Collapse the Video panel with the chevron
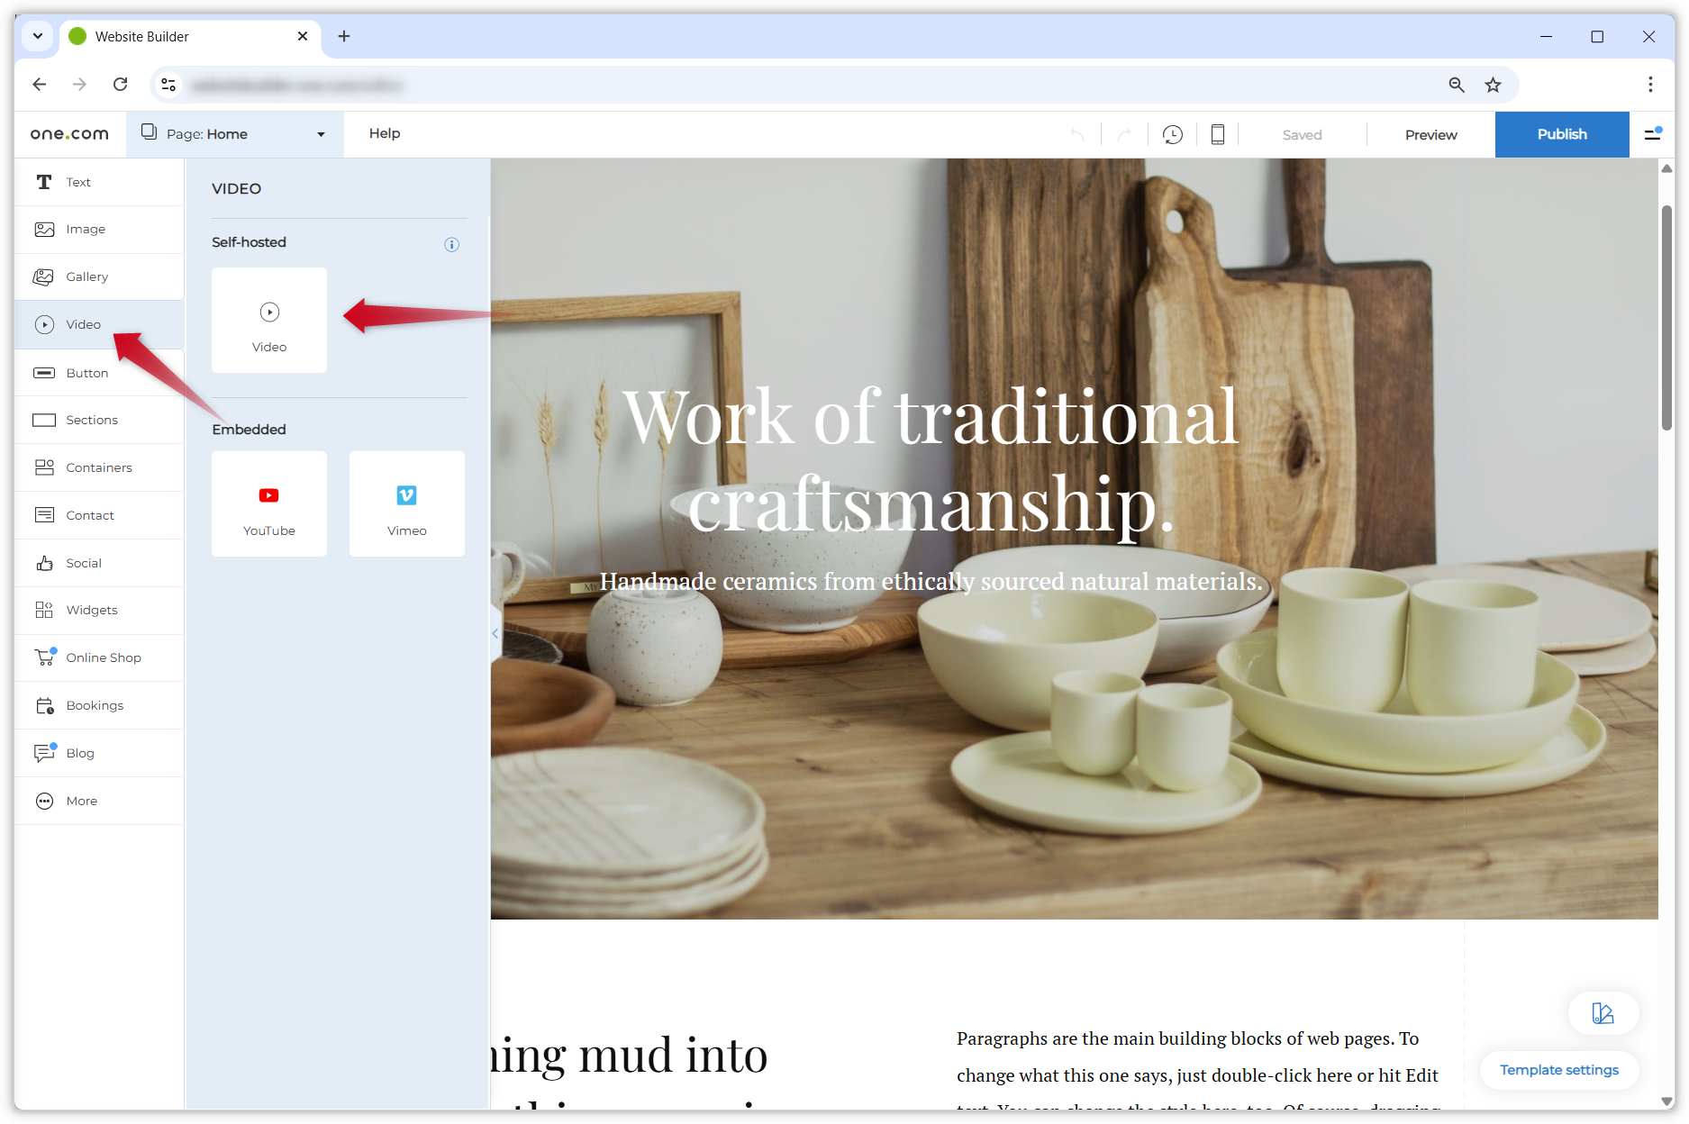This screenshot has width=1689, height=1124. [495, 633]
